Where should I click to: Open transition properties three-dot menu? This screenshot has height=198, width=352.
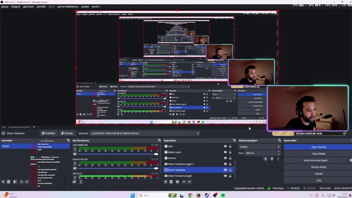278,159
